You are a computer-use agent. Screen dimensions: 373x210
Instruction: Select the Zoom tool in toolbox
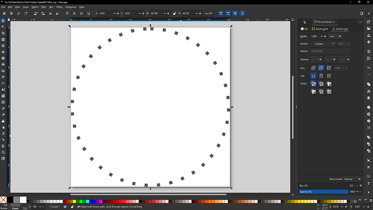tap(3, 152)
